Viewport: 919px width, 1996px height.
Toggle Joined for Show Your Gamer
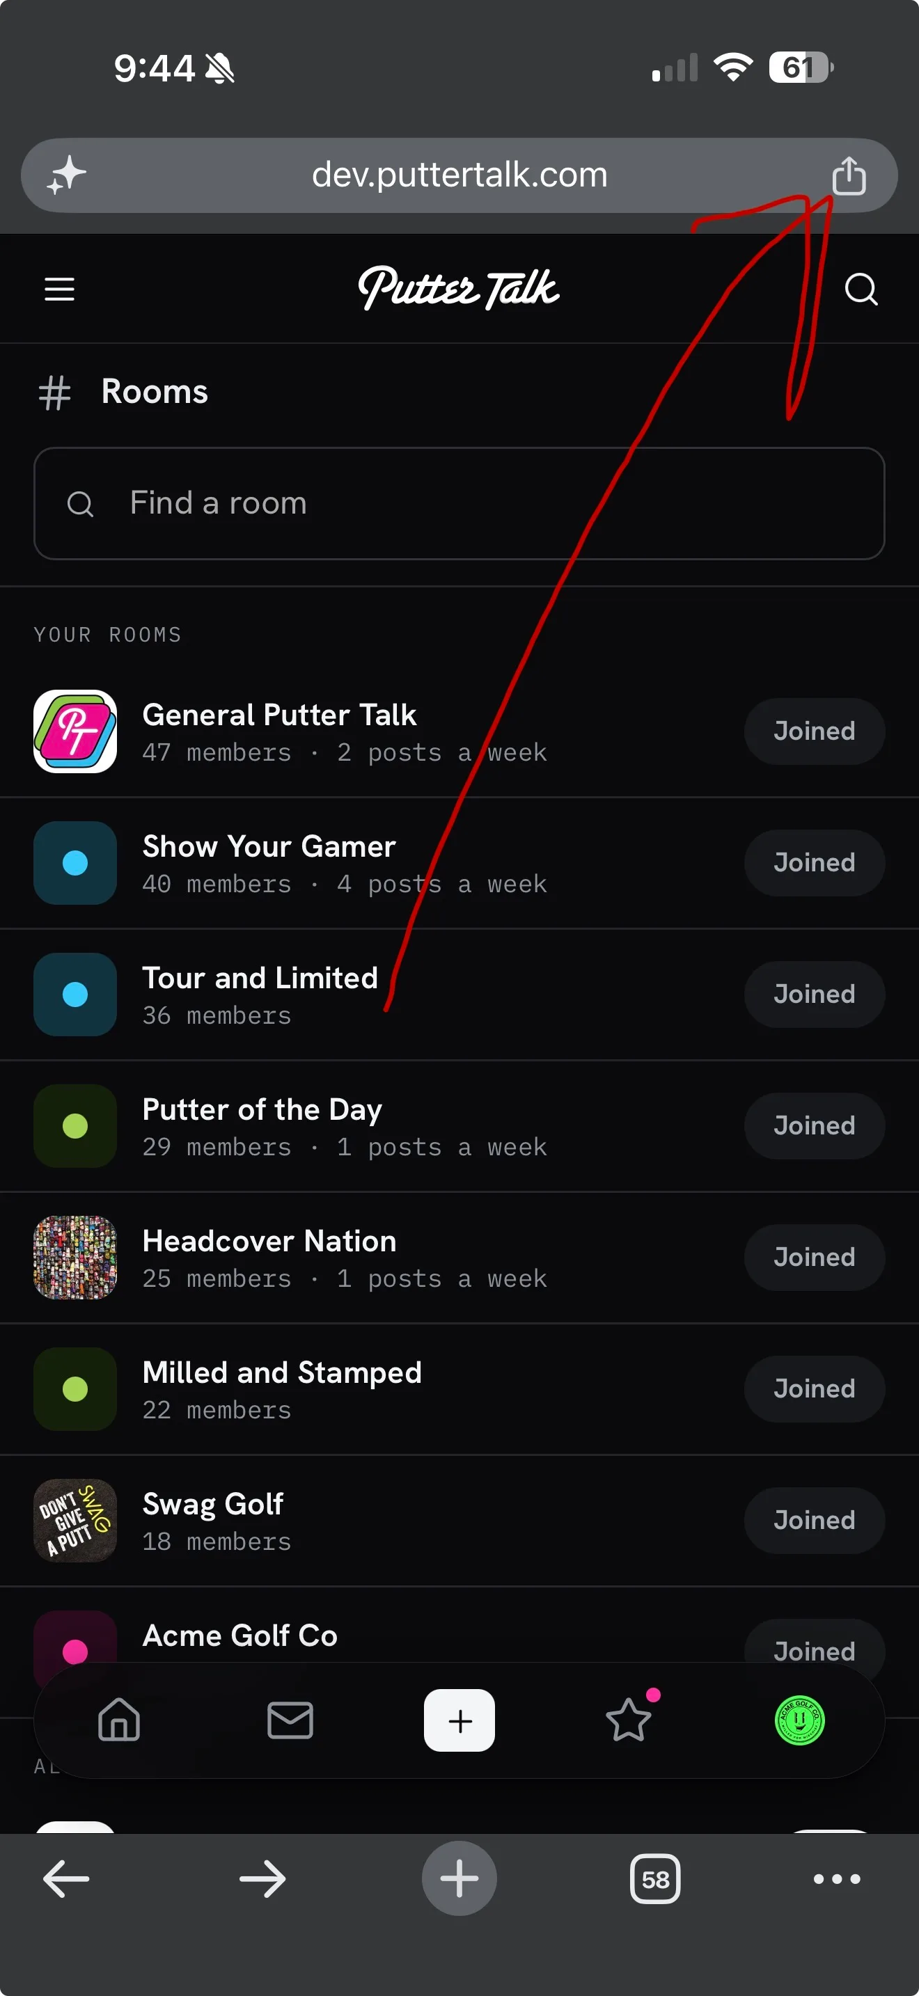(x=815, y=862)
